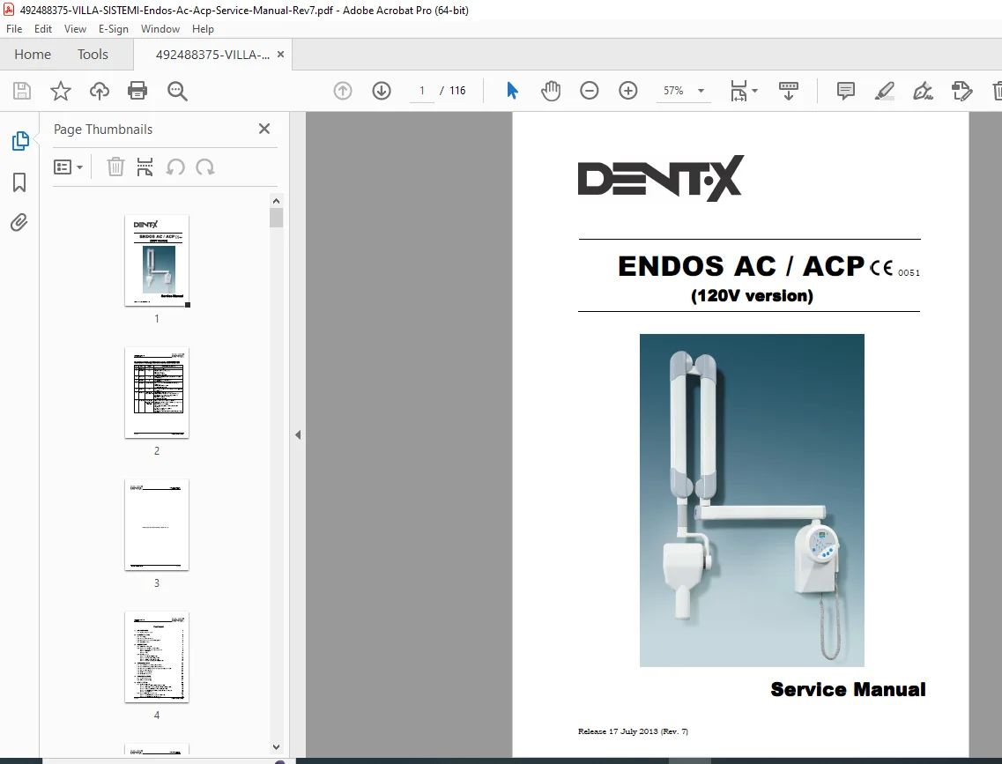Select page 3 thumbnail
This screenshot has height=764, width=1002.
[157, 525]
